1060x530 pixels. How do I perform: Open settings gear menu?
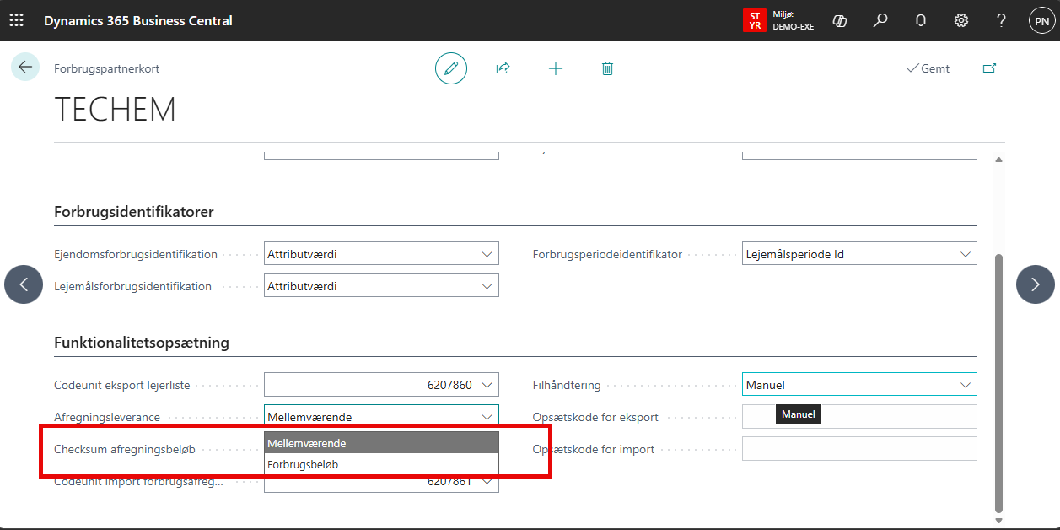960,20
